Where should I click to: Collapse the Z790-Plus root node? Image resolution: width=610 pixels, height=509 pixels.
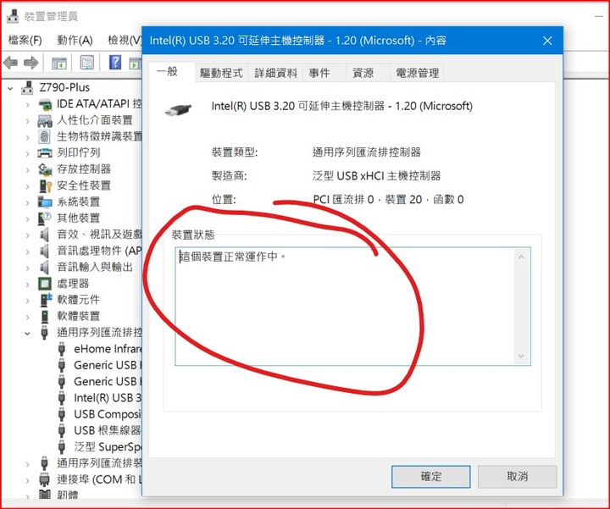point(10,88)
